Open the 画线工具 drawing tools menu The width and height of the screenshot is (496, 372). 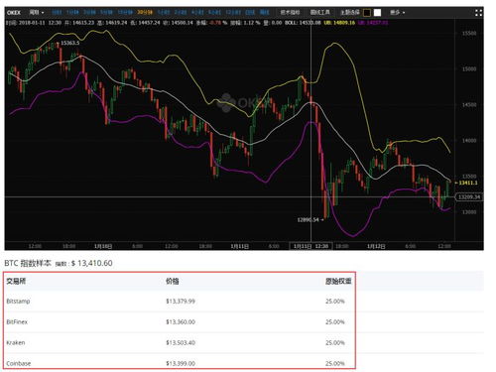coord(320,12)
